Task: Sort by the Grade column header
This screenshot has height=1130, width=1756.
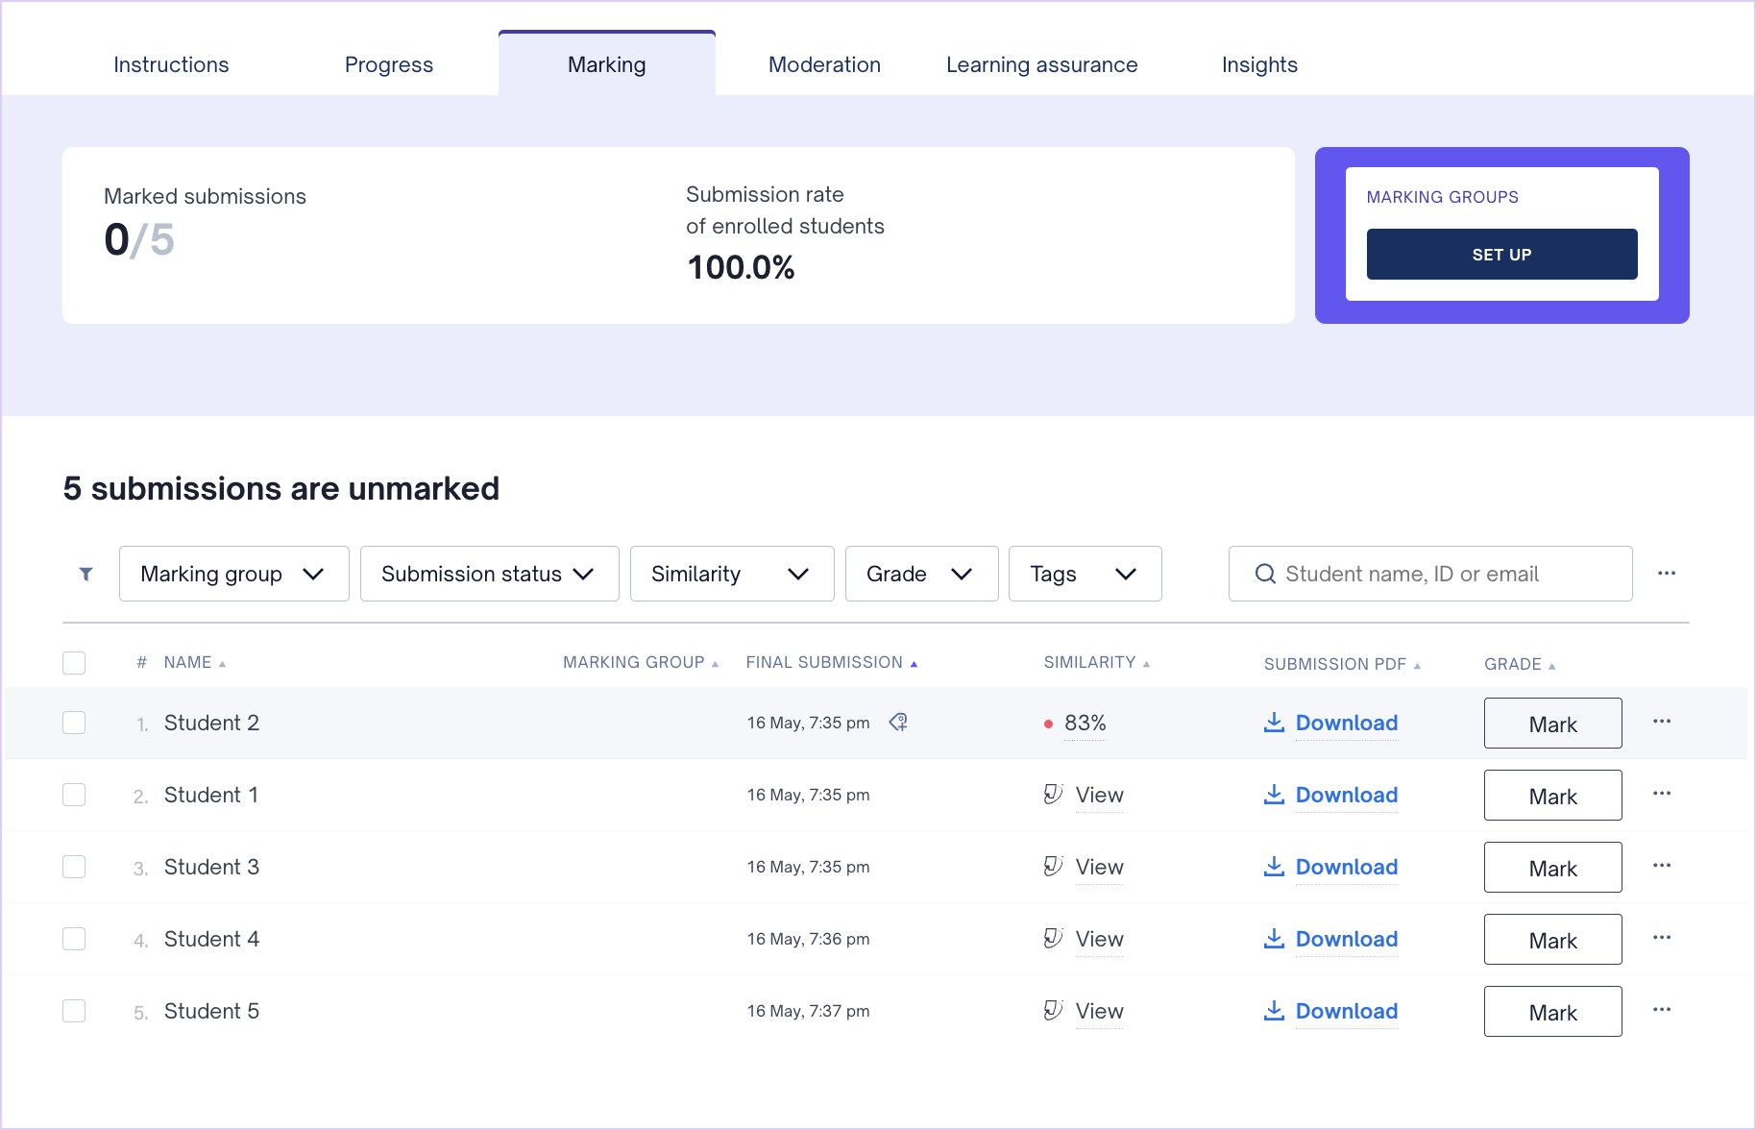Action: (x=1520, y=665)
